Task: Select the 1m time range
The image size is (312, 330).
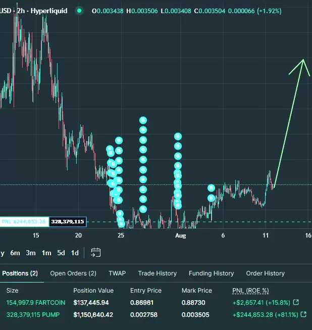Action: pos(46,253)
